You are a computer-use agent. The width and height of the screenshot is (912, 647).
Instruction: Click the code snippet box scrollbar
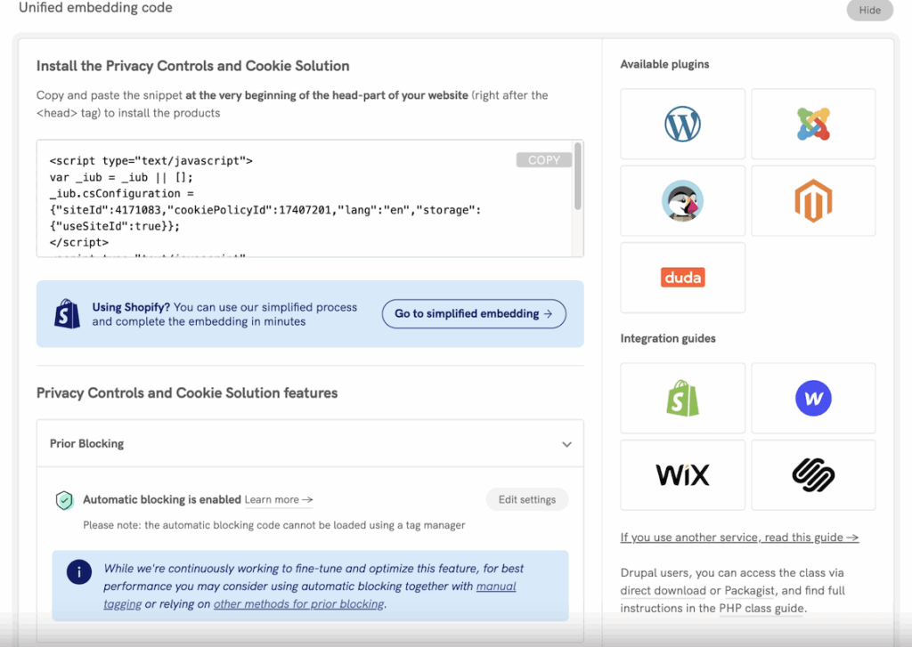tap(577, 175)
